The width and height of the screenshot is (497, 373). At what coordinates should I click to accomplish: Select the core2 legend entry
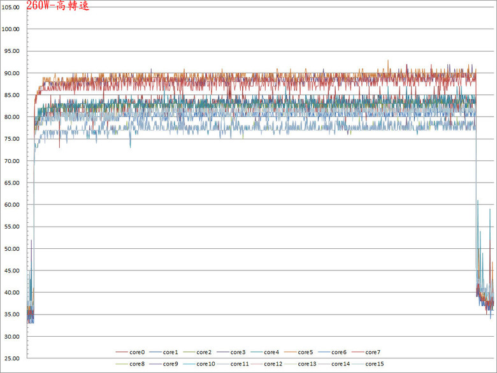pos(197,352)
